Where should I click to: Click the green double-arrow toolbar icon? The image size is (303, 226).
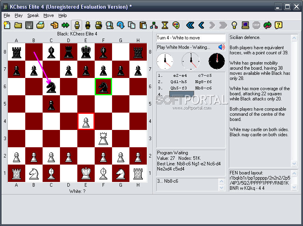(65, 25)
